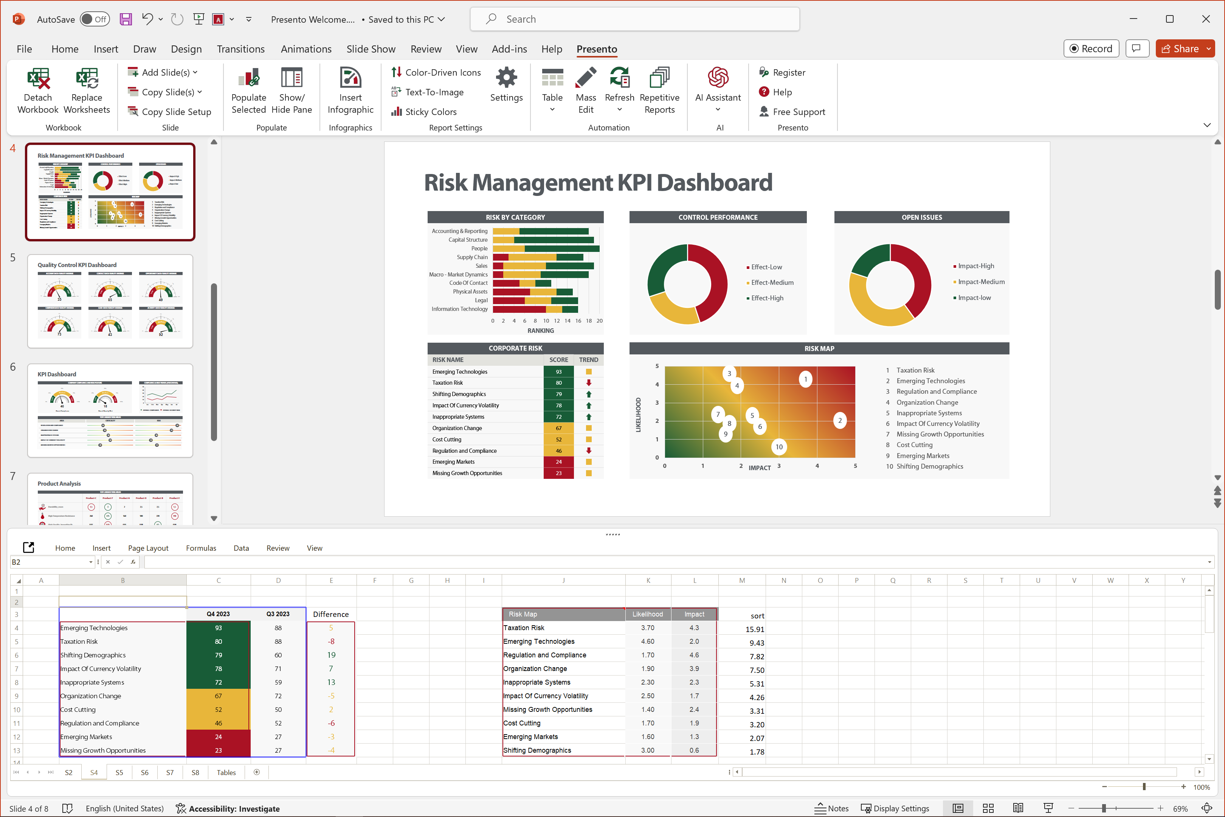The height and width of the screenshot is (817, 1225).
Task: Click the Share button
Action: [1180, 48]
